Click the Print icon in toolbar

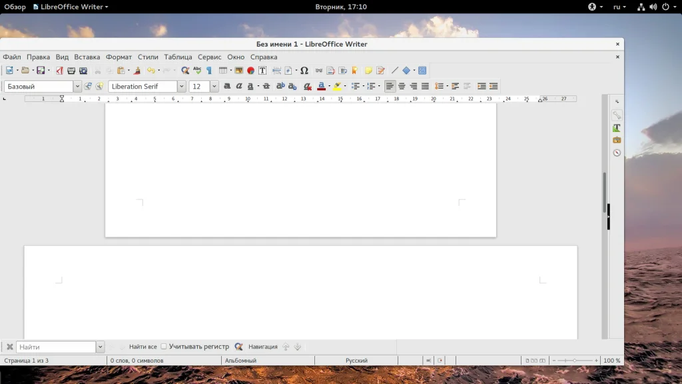(x=71, y=71)
